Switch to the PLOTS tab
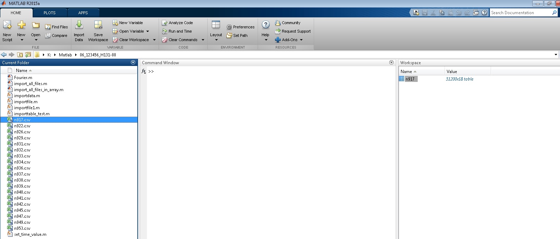This screenshot has width=560, height=239. (x=49, y=13)
